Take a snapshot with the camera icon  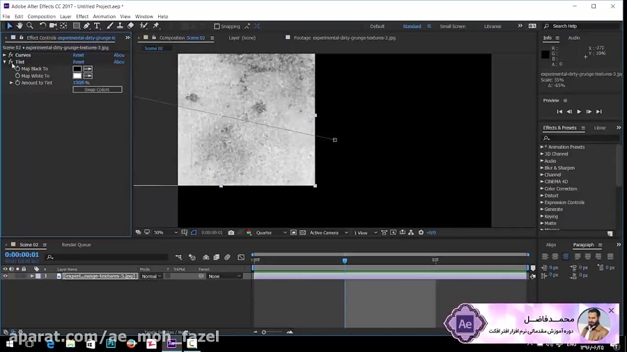click(x=231, y=232)
